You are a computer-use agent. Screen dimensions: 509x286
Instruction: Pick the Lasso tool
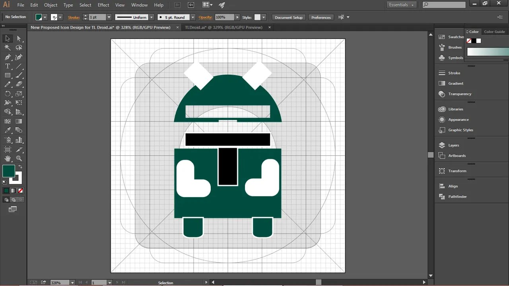click(19, 48)
